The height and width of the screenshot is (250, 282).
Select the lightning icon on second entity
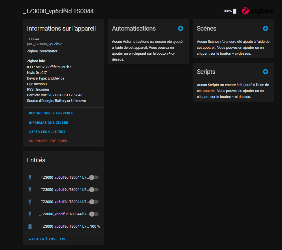(x=30, y=190)
